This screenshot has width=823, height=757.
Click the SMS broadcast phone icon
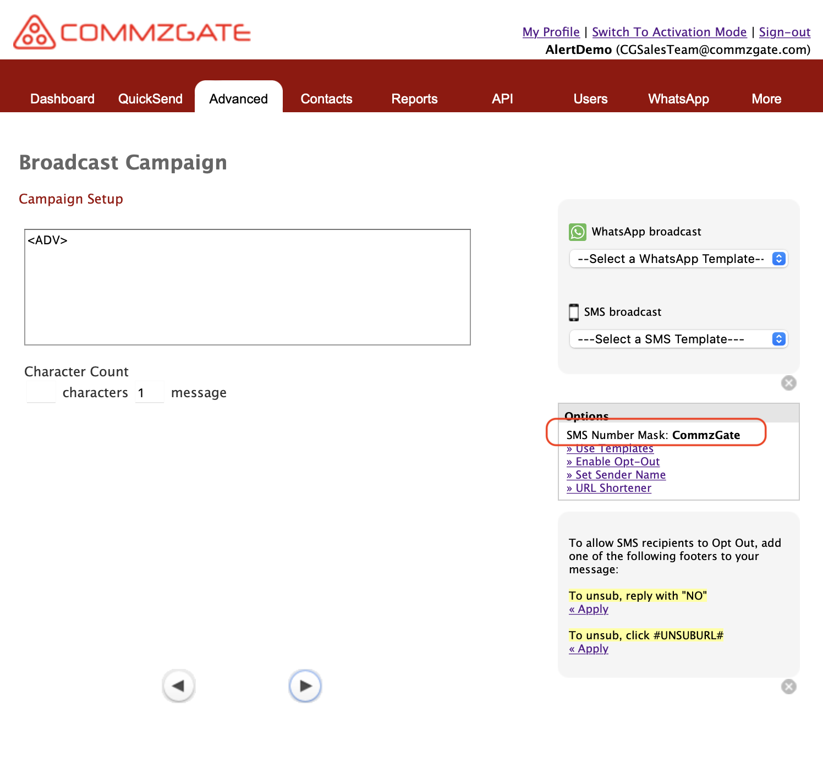coord(574,312)
